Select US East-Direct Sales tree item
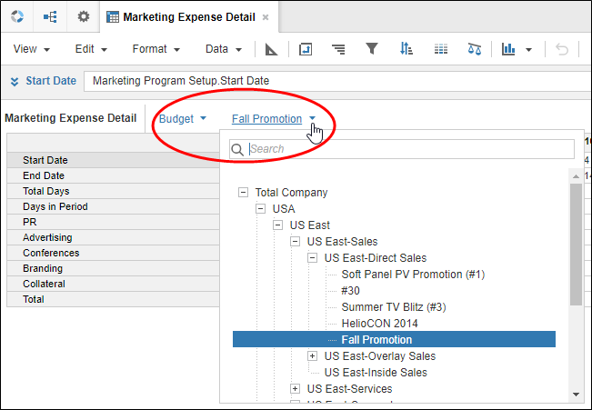The height and width of the screenshot is (410, 592). (376, 258)
